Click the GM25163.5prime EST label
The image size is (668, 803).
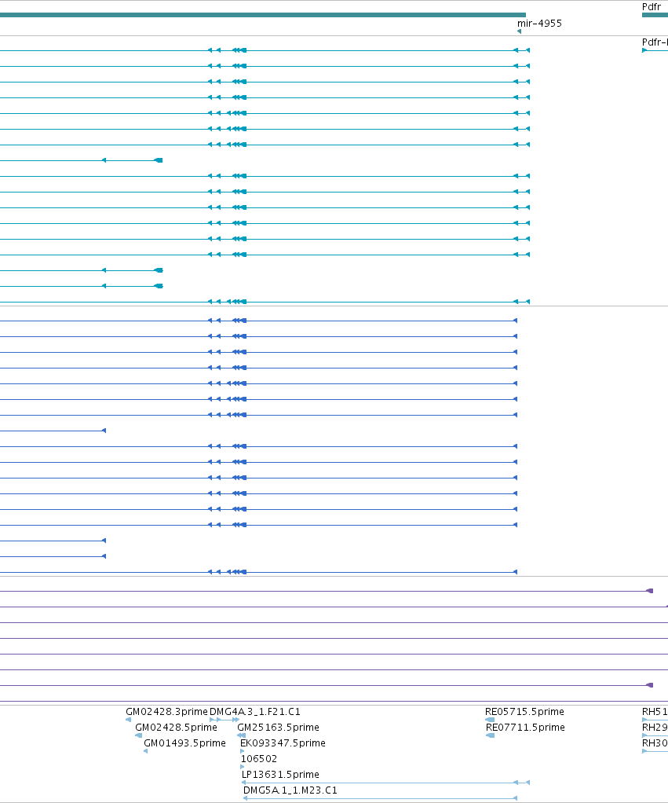pyautogui.click(x=278, y=728)
